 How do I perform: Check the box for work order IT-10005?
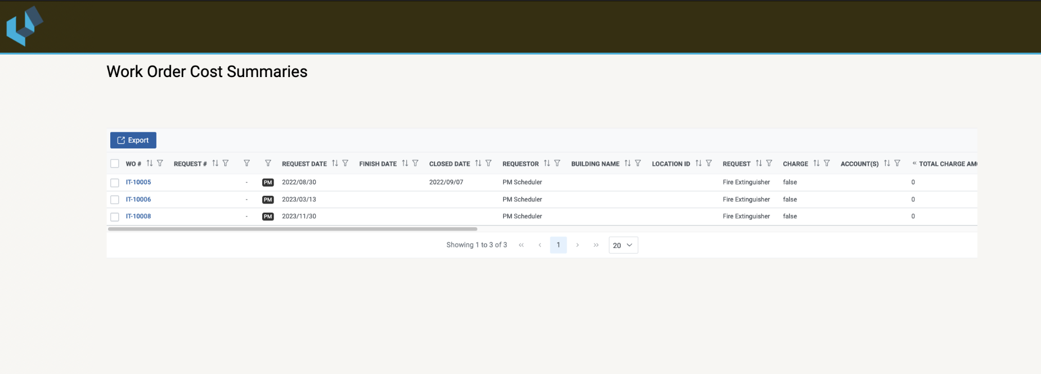click(x=115, y=183)
